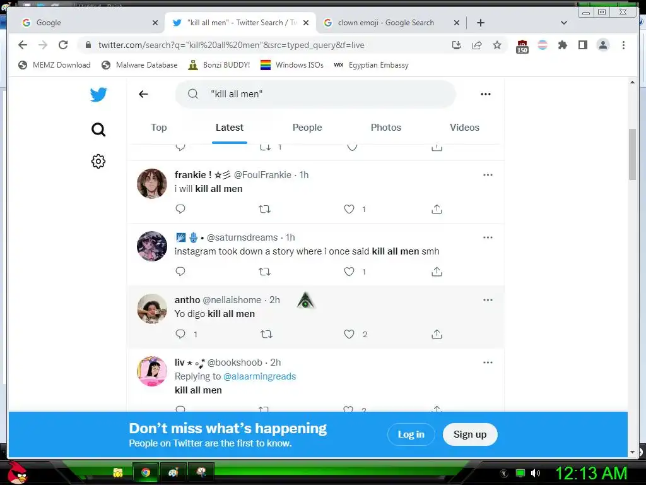The width and height of the screenshot is (646, 485).
Task: Open Bonzi BUDDY! bookmark
Action: (219, 65)
